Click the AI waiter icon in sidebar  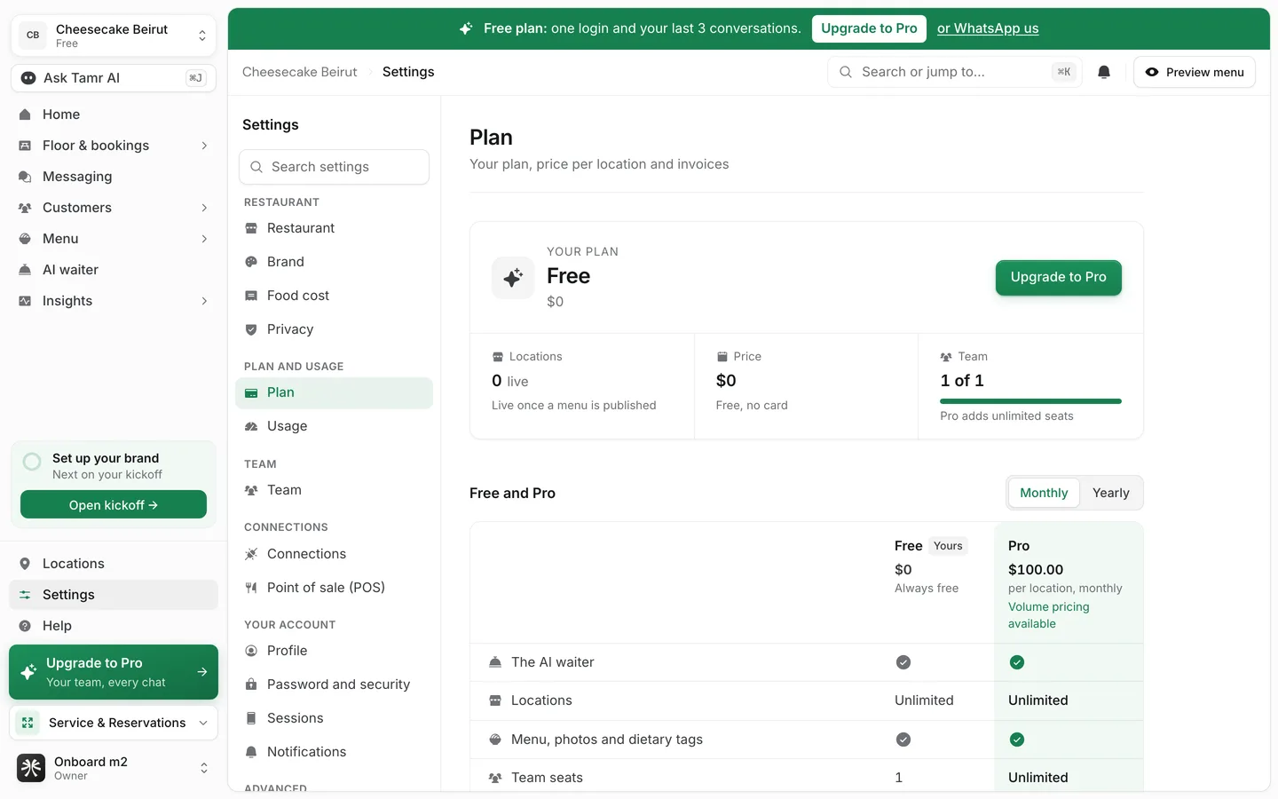(25, 270)
